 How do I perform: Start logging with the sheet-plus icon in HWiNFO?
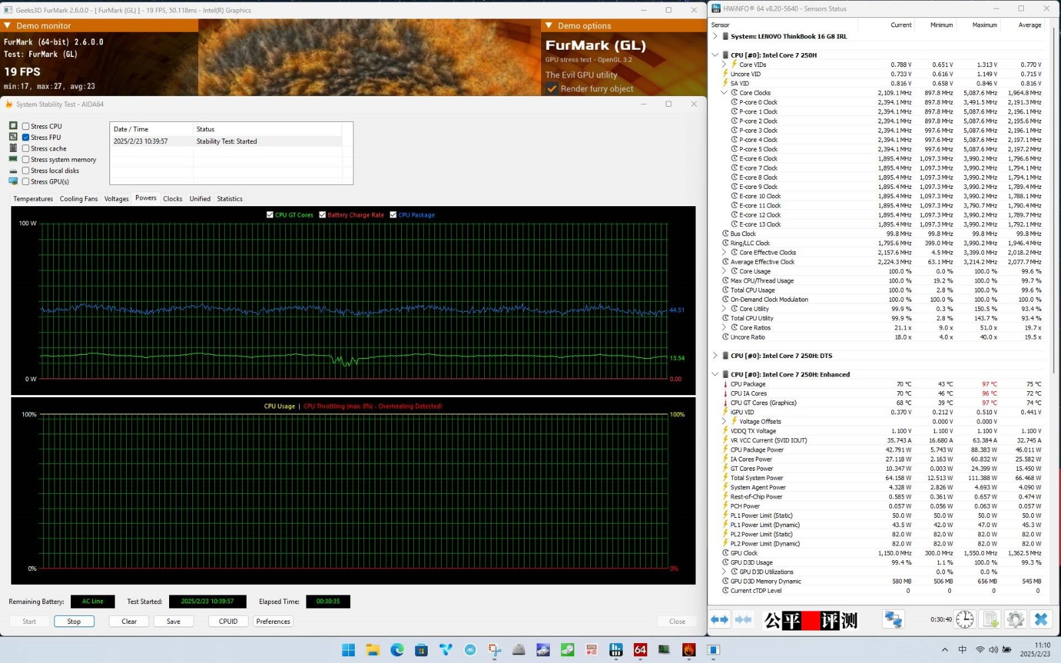(x=990, y=619)
